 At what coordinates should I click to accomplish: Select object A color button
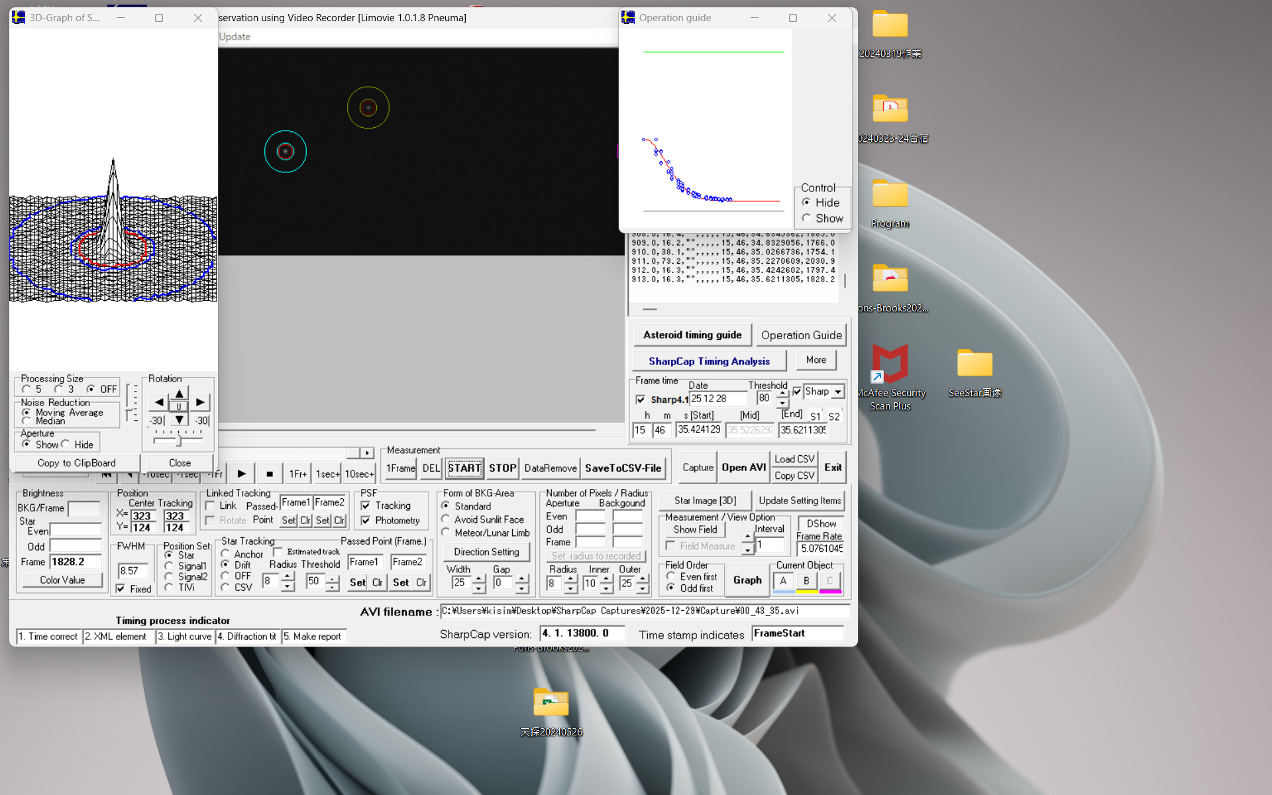[783, 581]
